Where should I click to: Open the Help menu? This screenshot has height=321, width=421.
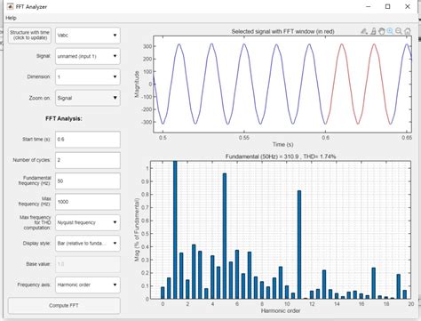(11, 18)
